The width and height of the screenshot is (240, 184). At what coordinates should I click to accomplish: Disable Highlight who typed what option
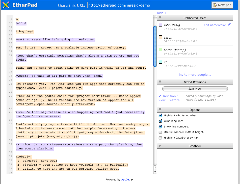click(160, 115)
